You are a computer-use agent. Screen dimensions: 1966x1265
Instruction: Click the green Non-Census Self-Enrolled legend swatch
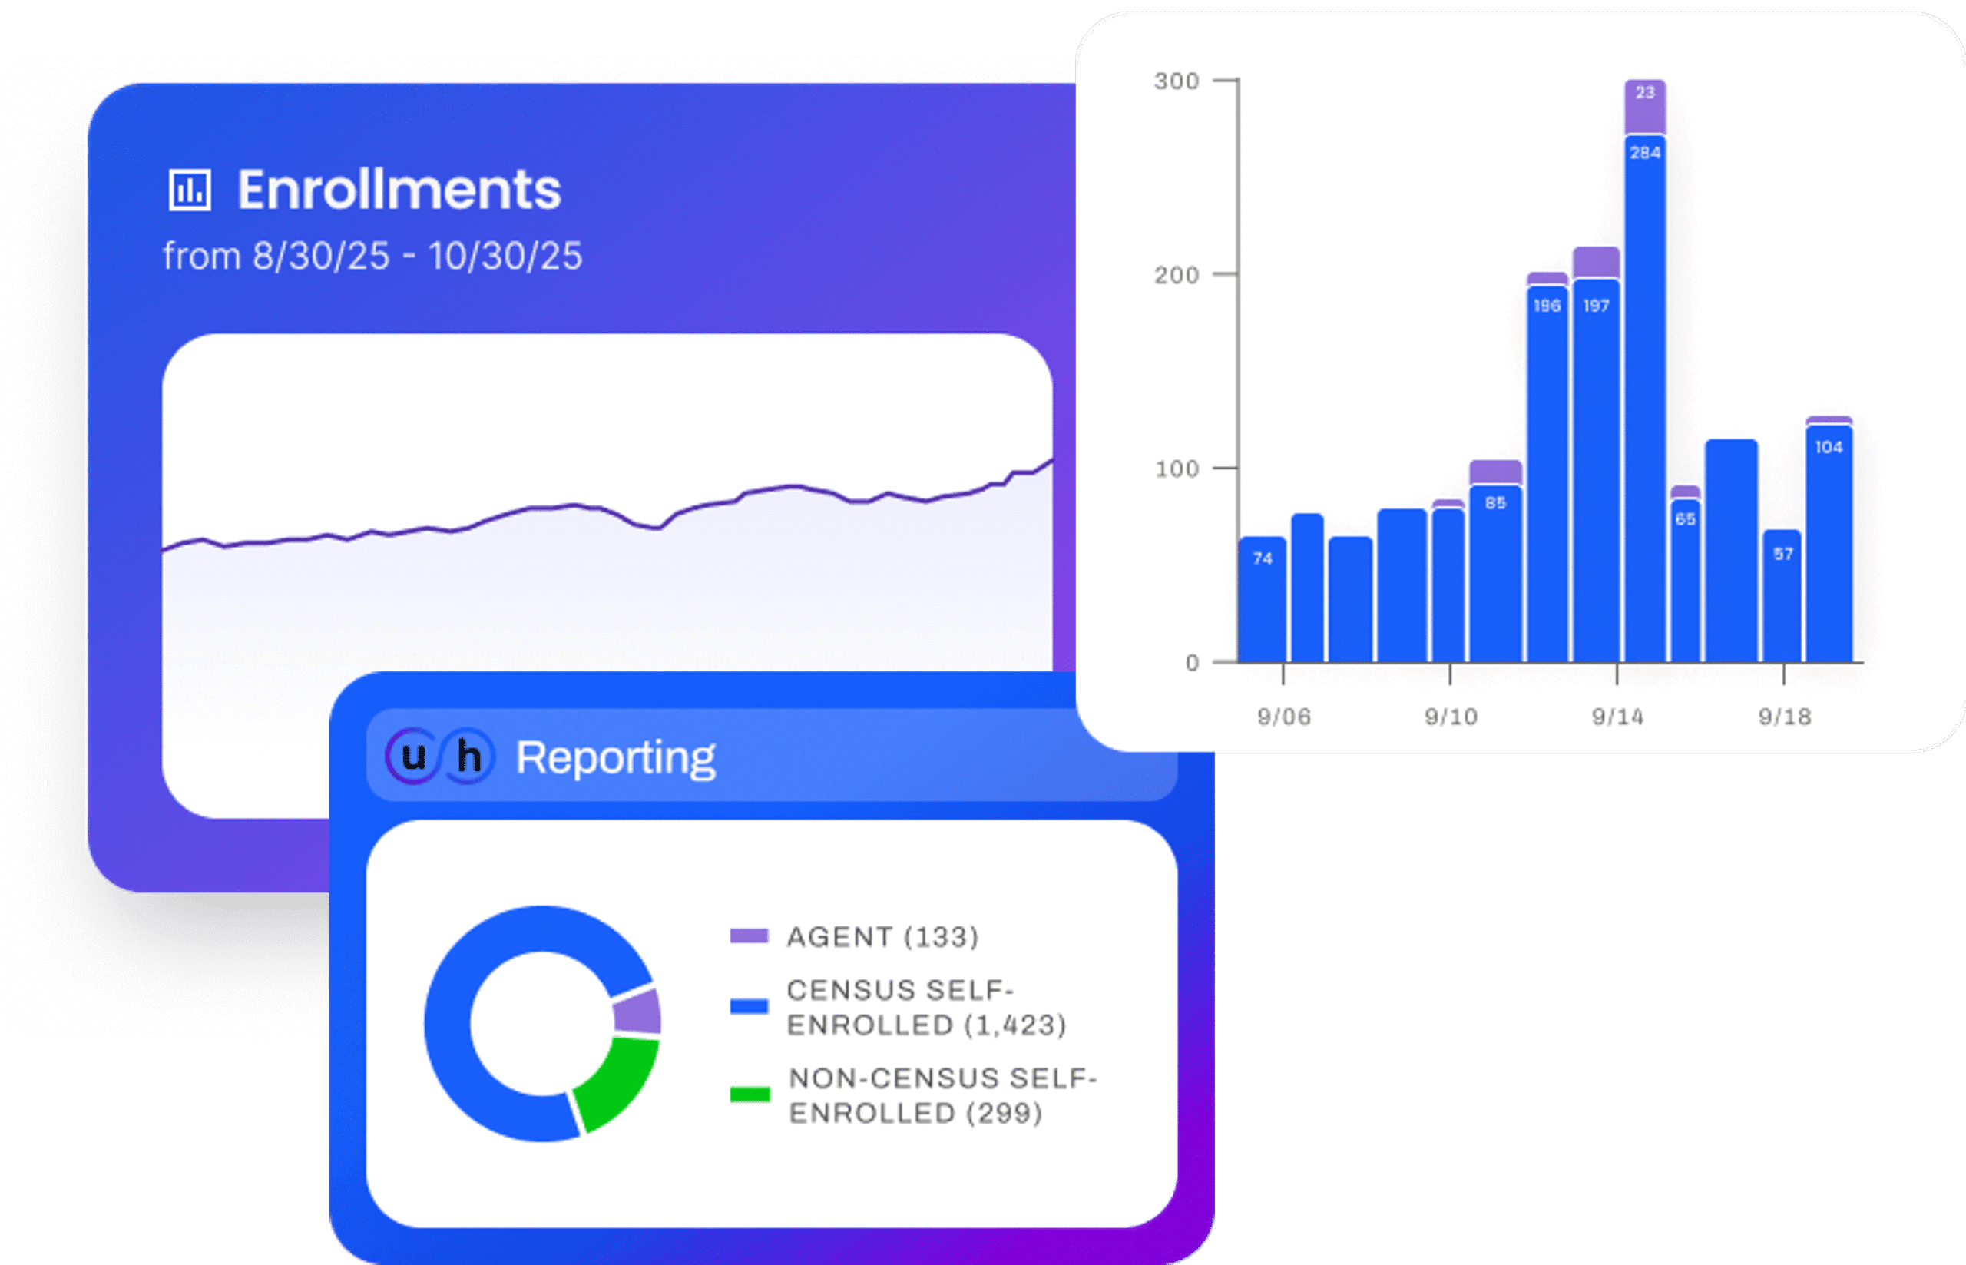click(x=750, y=1094)
